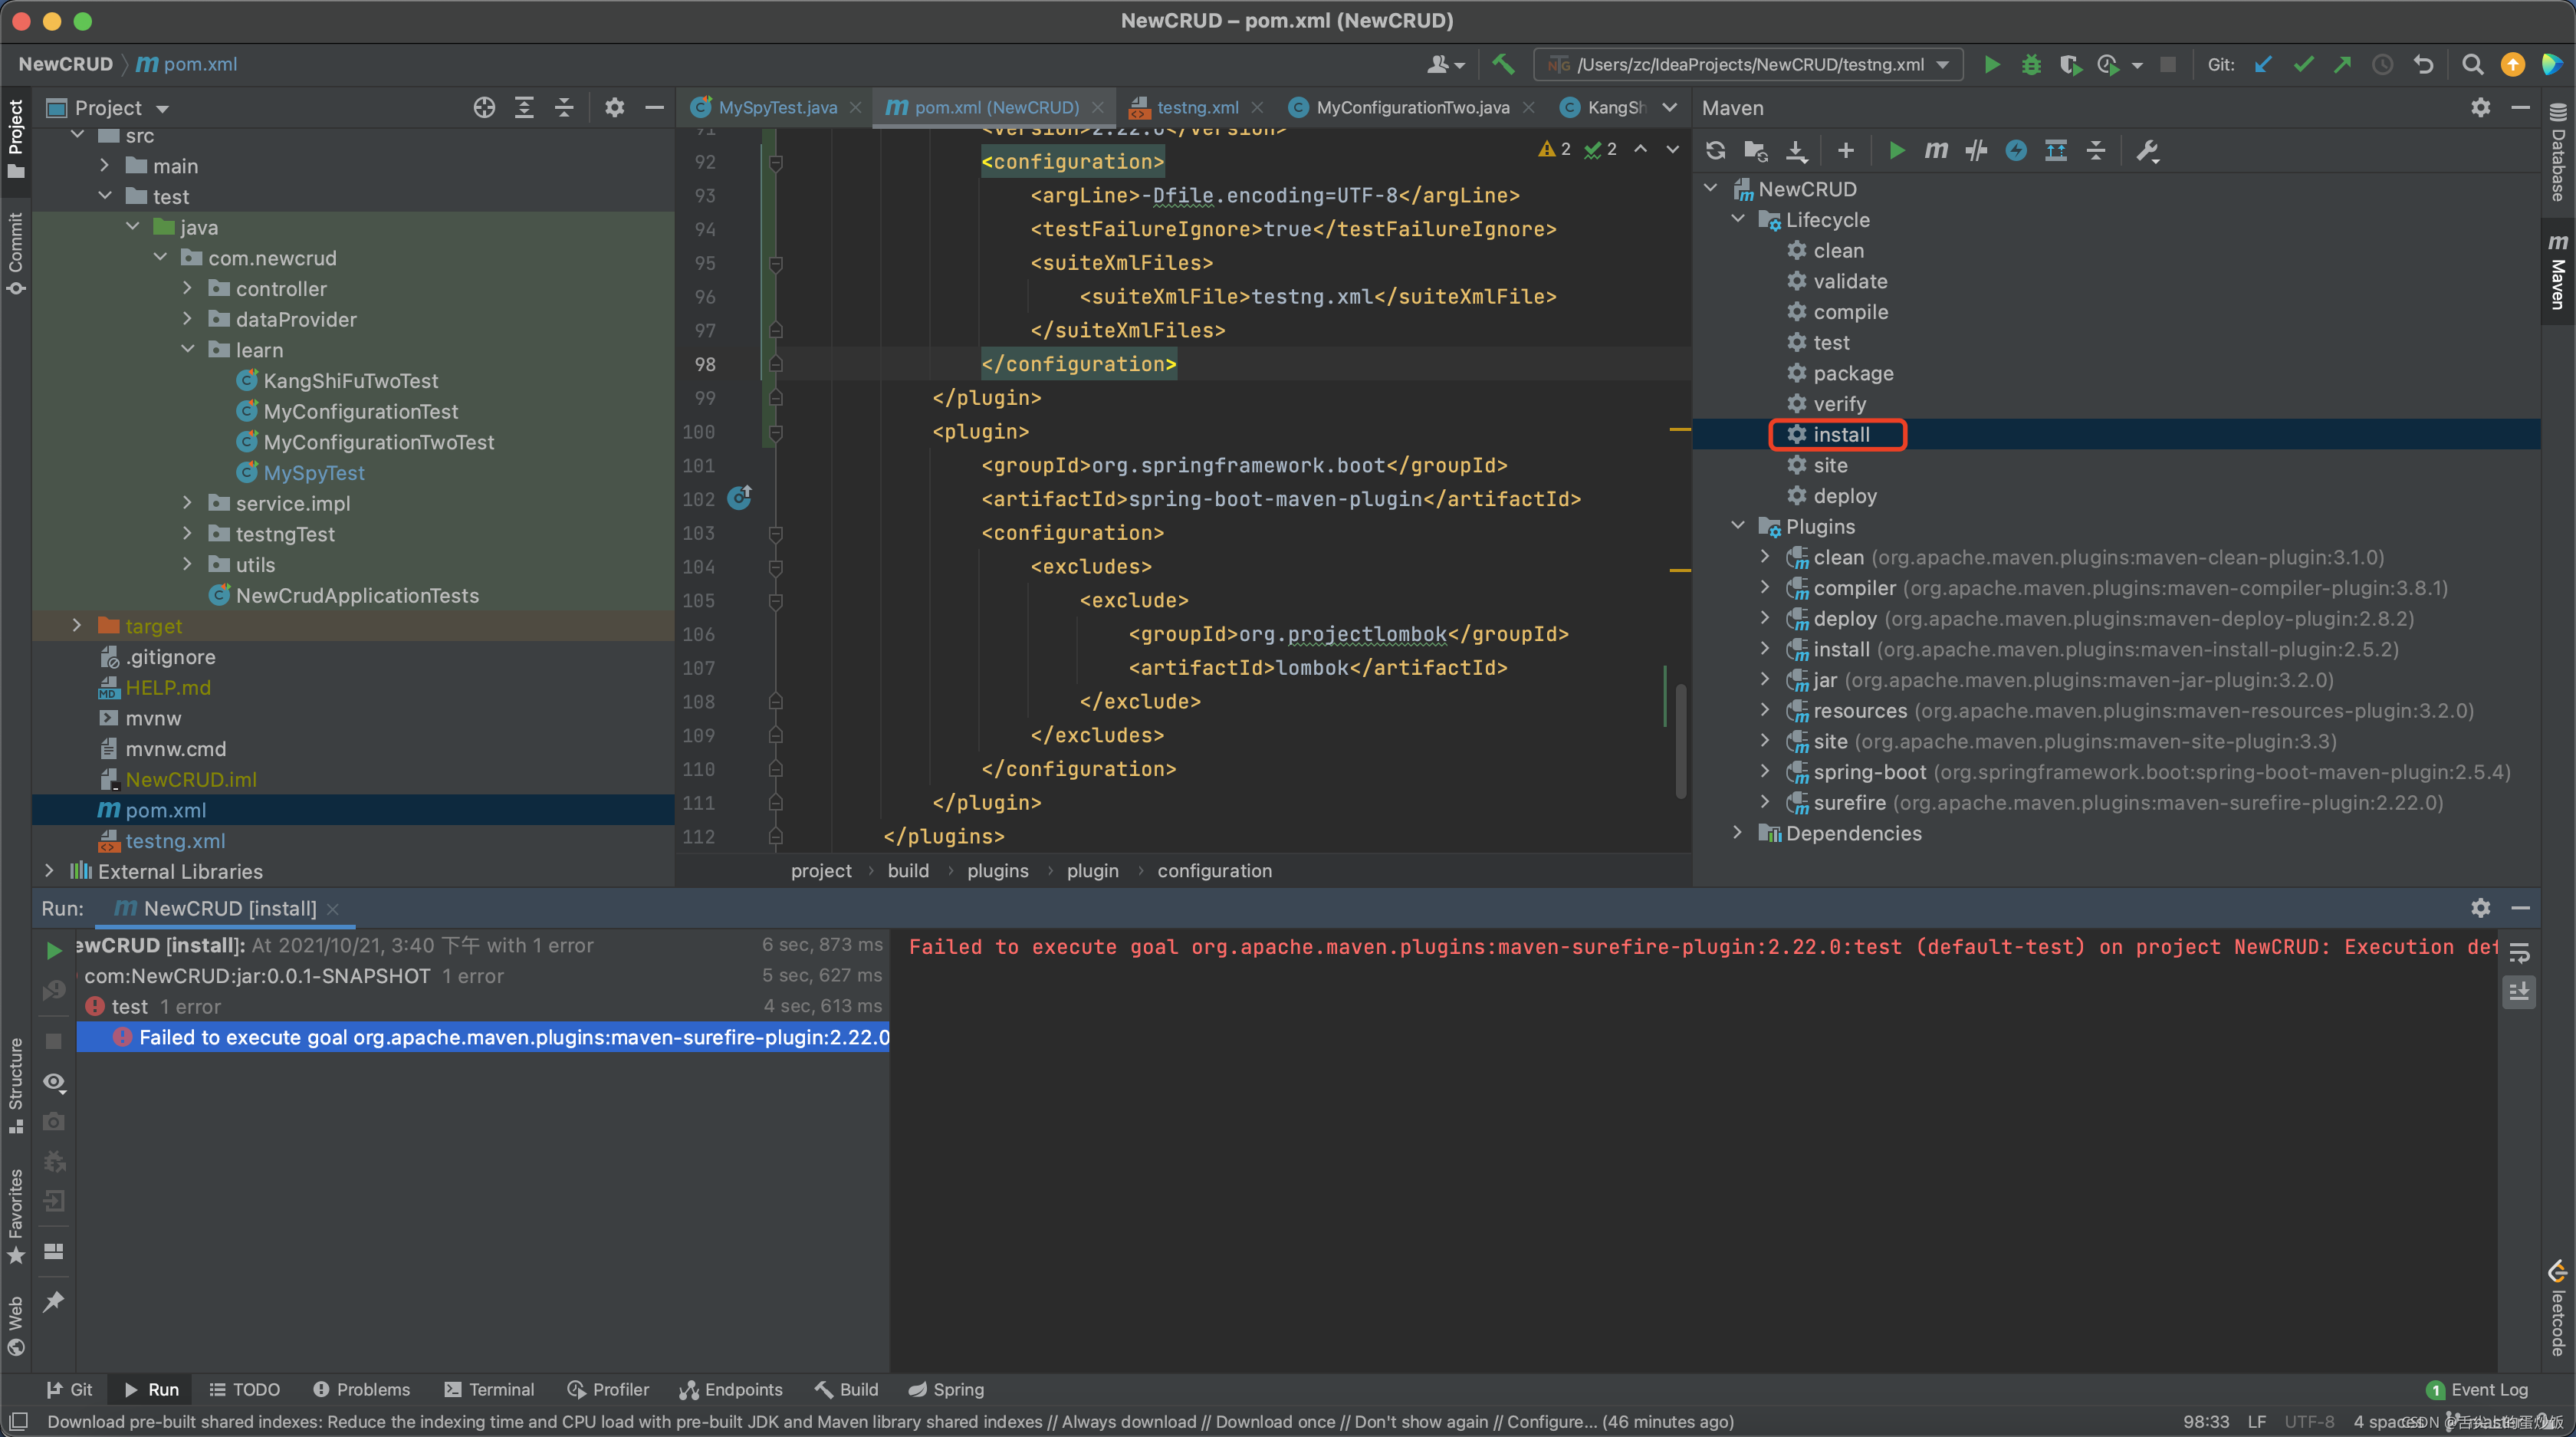Expand the target folder
The width and height of the screenshot is (2576, 1437).
click(x=77, y=626)
